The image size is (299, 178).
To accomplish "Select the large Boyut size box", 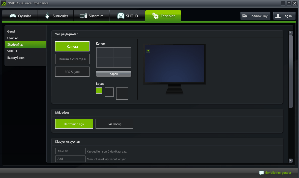I will coord(122,94).
